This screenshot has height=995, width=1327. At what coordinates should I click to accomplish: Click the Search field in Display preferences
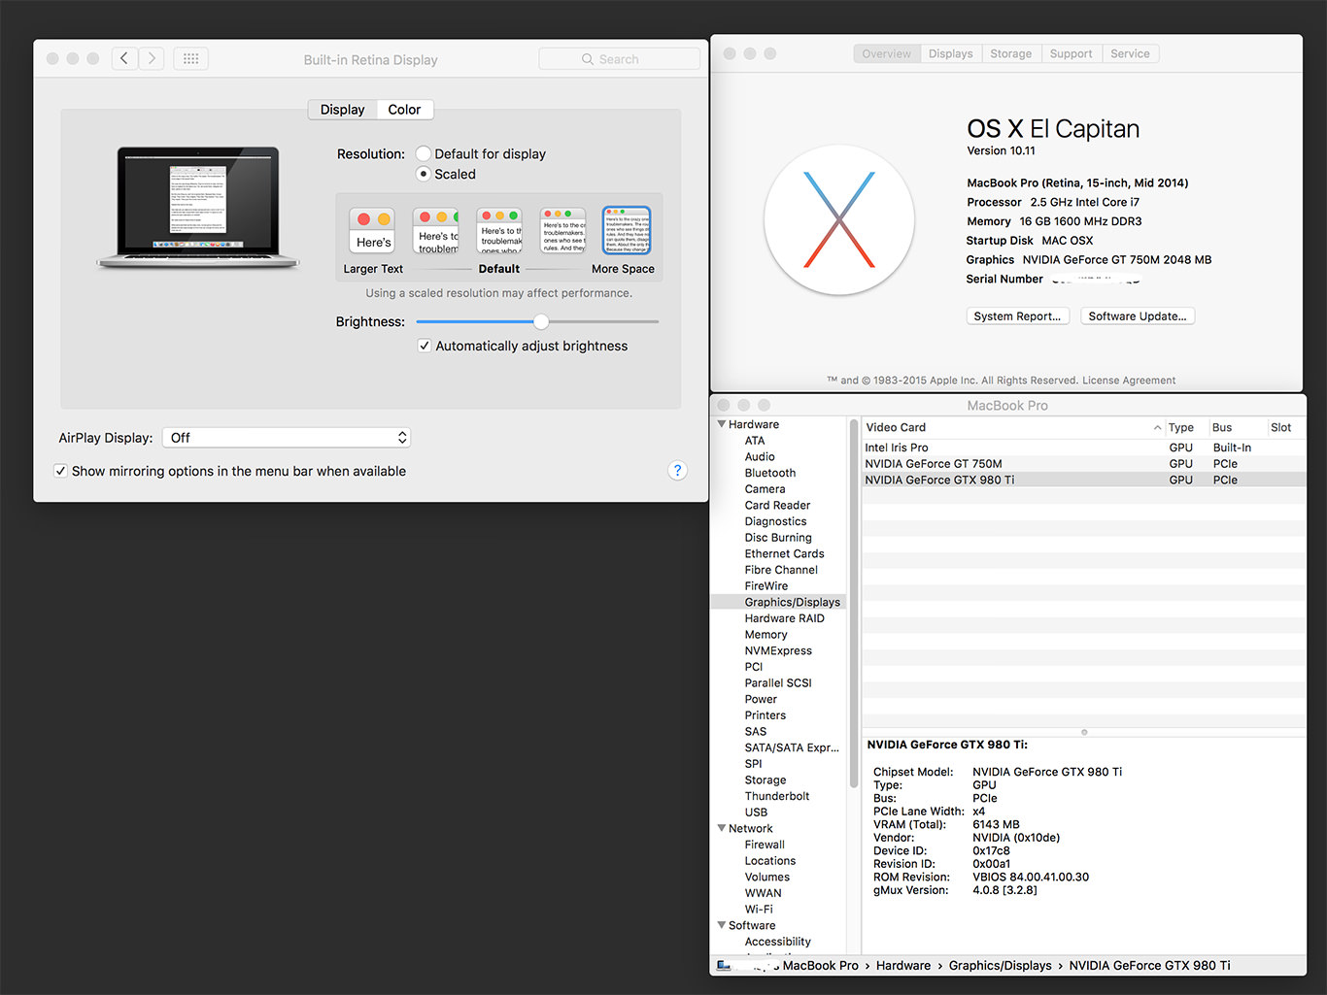619,59
